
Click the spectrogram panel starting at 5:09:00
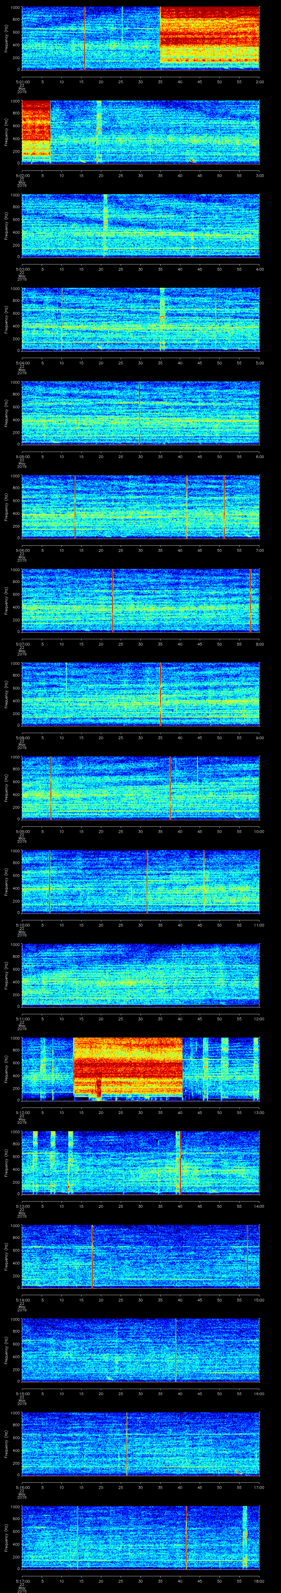(x=140, y=788)
